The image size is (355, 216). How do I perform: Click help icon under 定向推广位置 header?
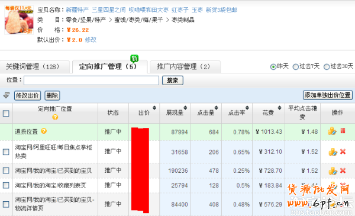pyautogui.click(x=55, y=117)
